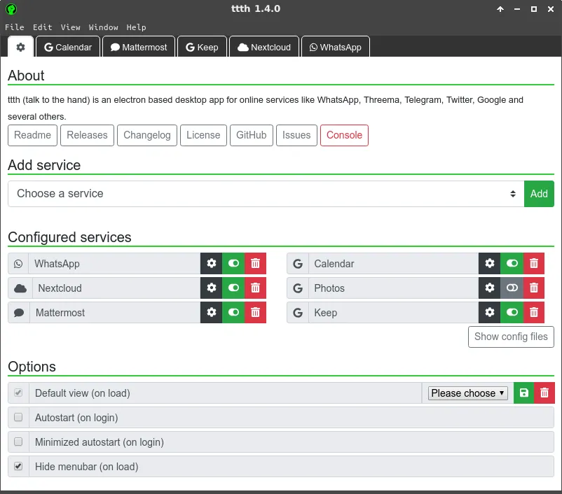
Task: Open the Changelog
Action: (147, 135)
